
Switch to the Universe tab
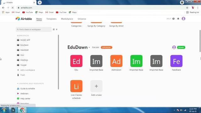tap(82, 19)
